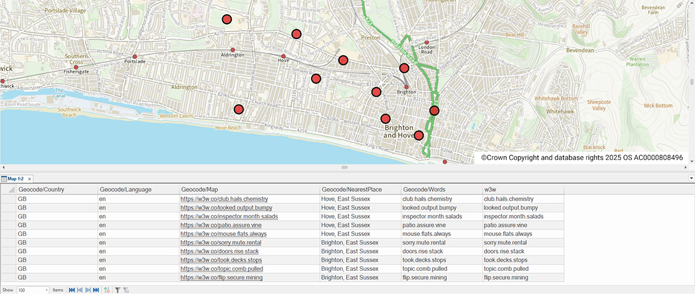The width and height of the screenshot is (695, 294).
Task: Open the filter funnel icon
Action: coord(117,290)
